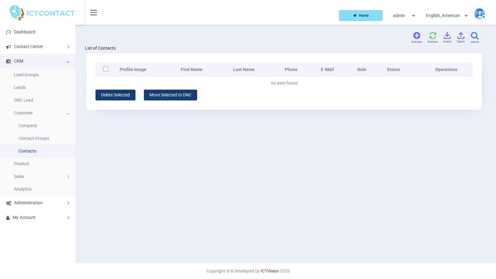Click Move Selected to DNC button
The height and width of the screenshot is (279, 496).
(170, 95)
